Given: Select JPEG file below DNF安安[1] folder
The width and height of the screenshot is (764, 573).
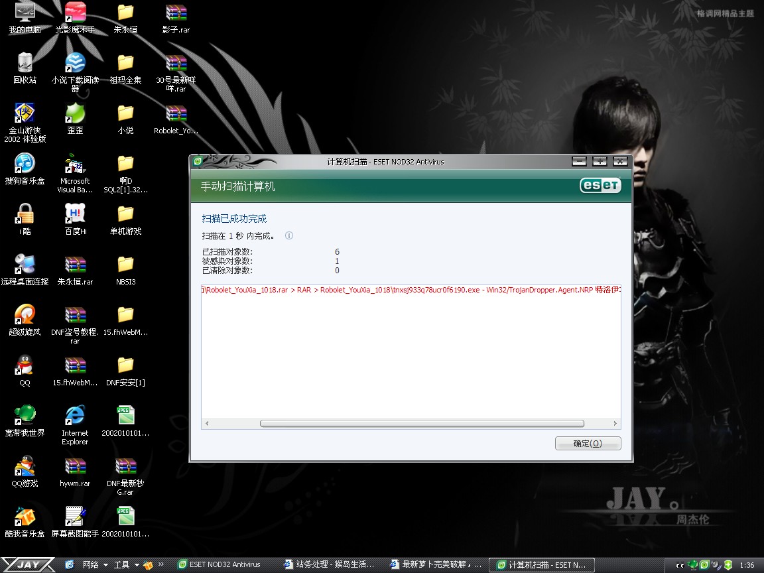Looking at the screenshot, I should click(x=125, y=420).
